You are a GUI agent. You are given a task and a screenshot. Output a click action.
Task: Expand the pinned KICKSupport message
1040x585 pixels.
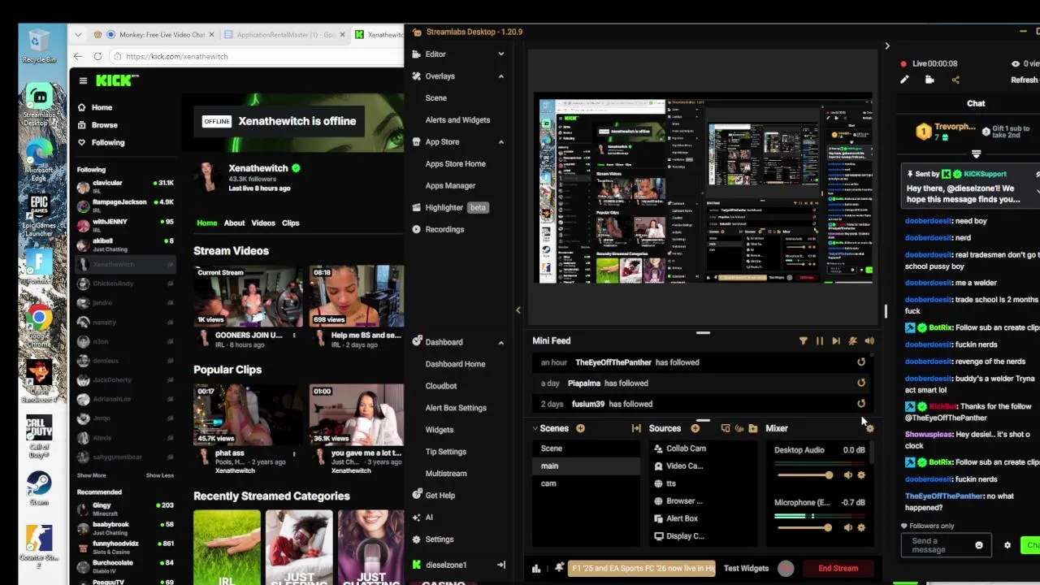[x=1038, y=193]
